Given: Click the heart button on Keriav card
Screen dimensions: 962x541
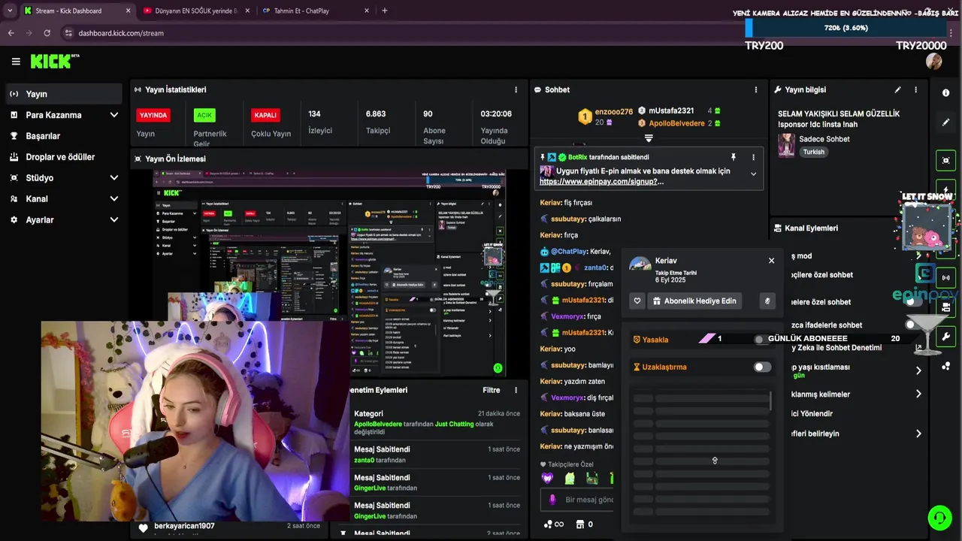Looking at the screenshot, I should pyautogui.click(x=637, y=301).
